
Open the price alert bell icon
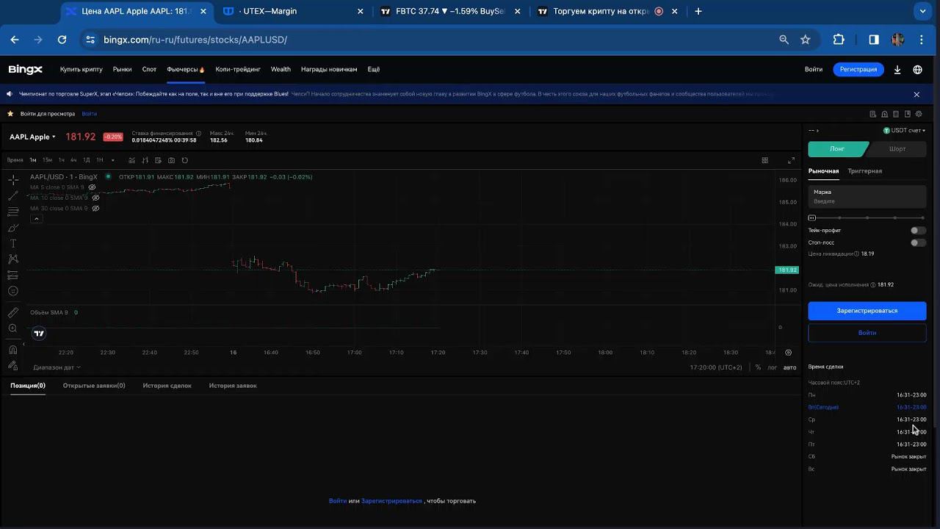(884, 114)
